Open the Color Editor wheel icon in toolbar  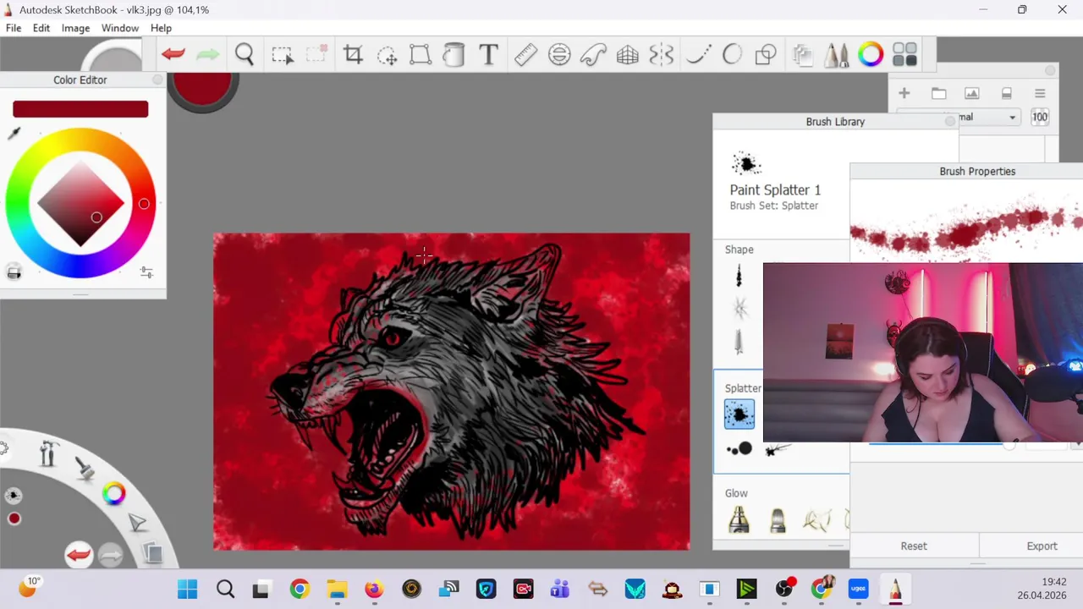coord(871,55)
